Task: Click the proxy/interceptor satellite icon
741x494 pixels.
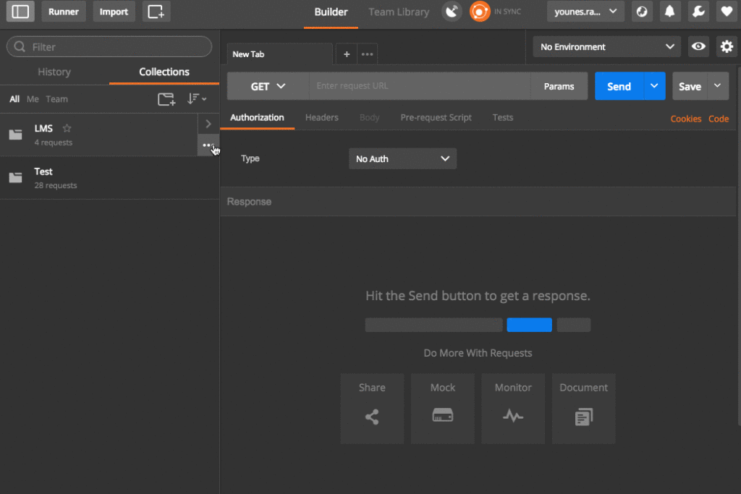Action: pos(452,12)
